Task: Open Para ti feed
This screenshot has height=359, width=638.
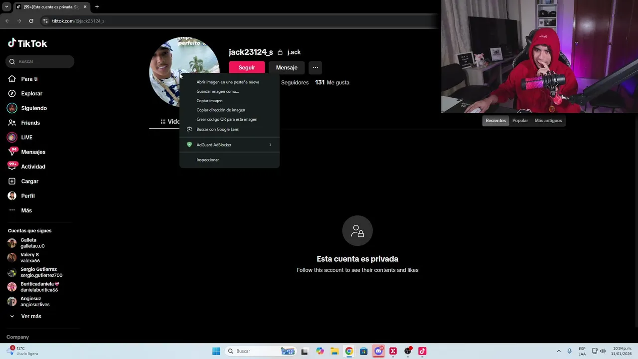Action: (23, 79)
